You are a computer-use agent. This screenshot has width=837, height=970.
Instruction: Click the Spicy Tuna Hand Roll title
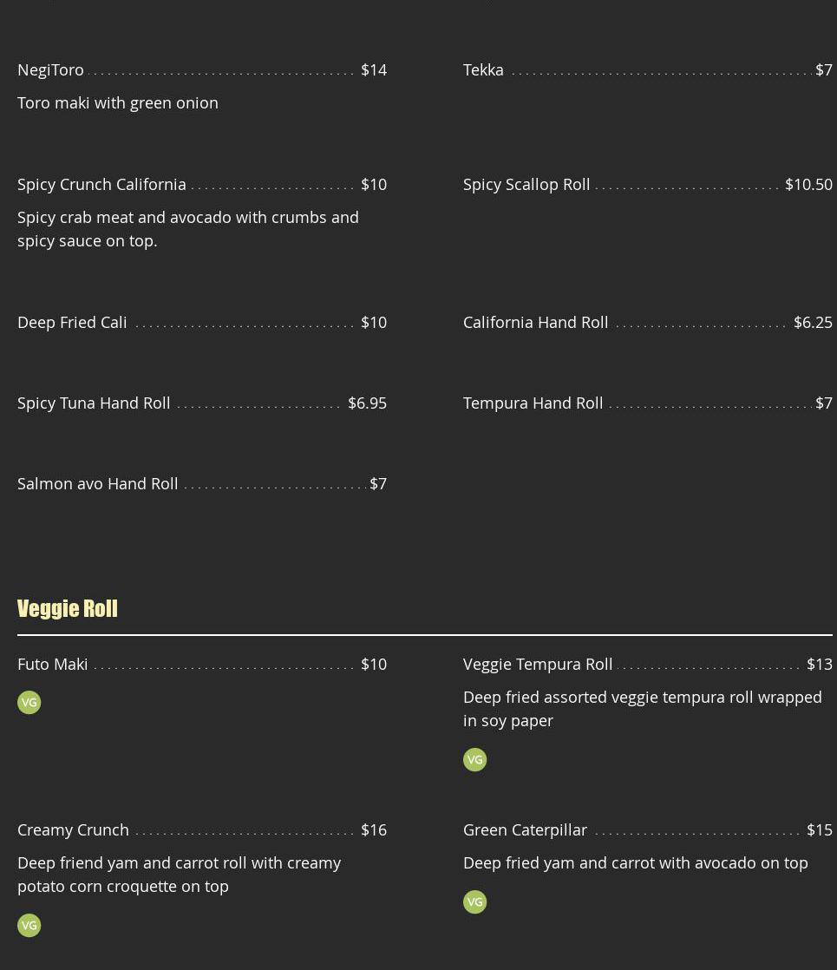pyautogui.click(x=94, y=403)
